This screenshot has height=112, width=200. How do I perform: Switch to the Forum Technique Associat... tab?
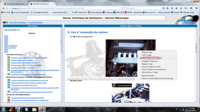15,4
